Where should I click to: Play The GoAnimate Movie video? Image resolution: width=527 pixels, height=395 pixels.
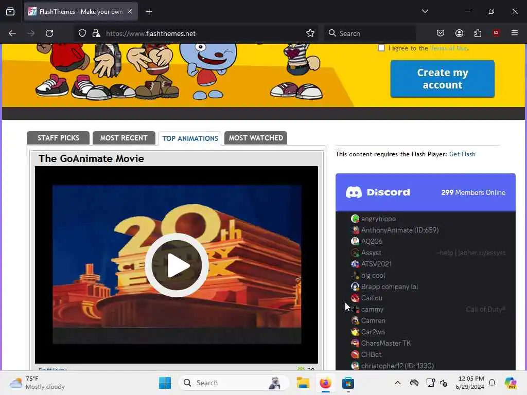click(x=177, y=265)
